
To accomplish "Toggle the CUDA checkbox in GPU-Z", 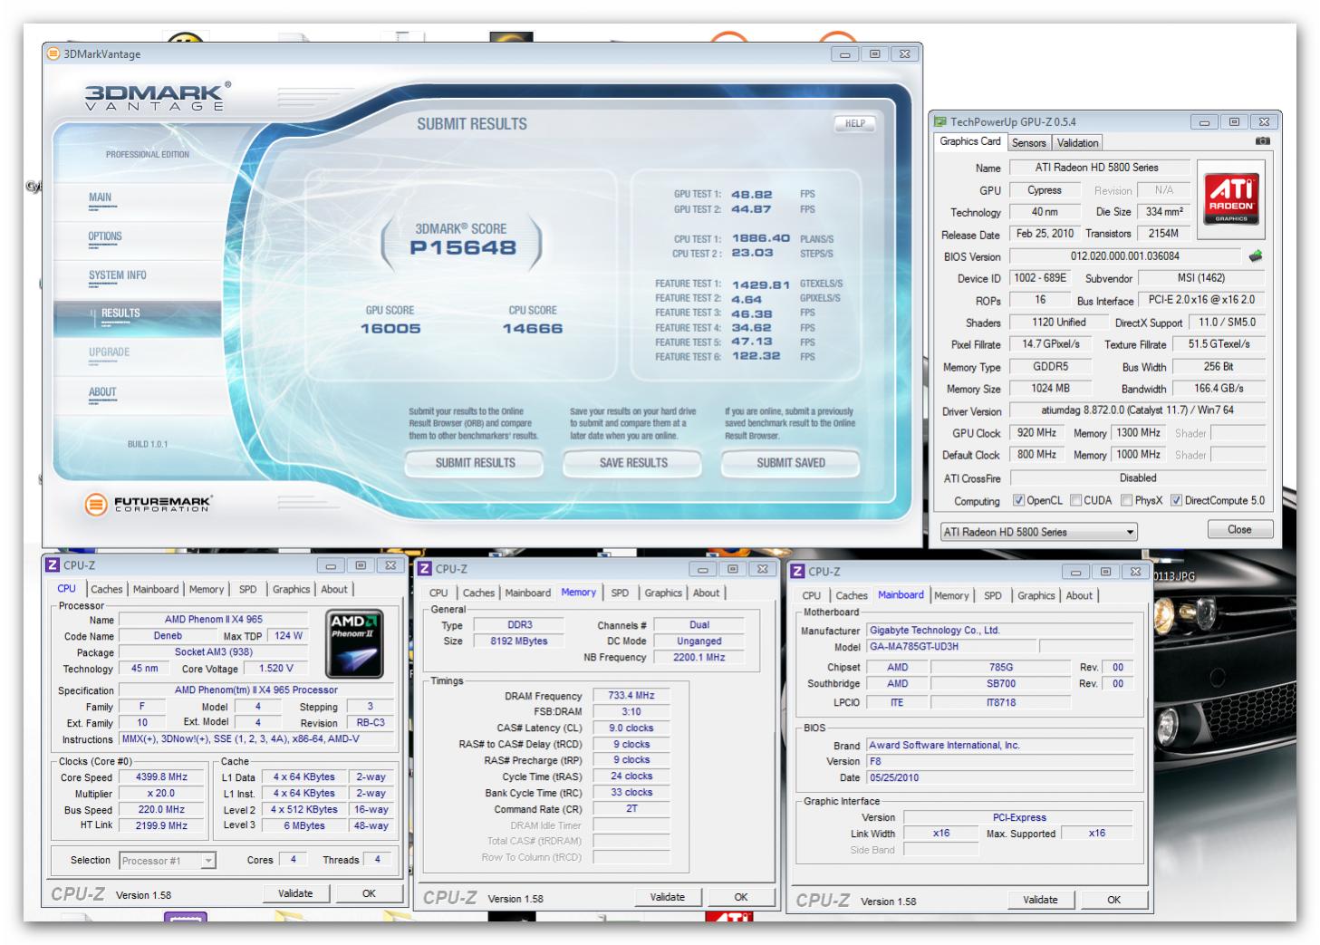I will [1075, 500].
